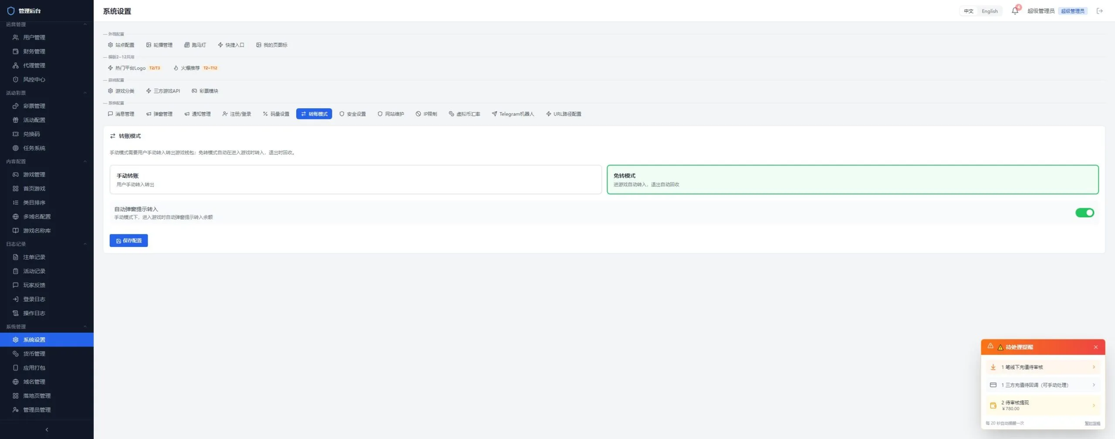This screenshot has height=439, width=1115.
Task: Open 风控中心 shield item
Action: tap(47, 80)
